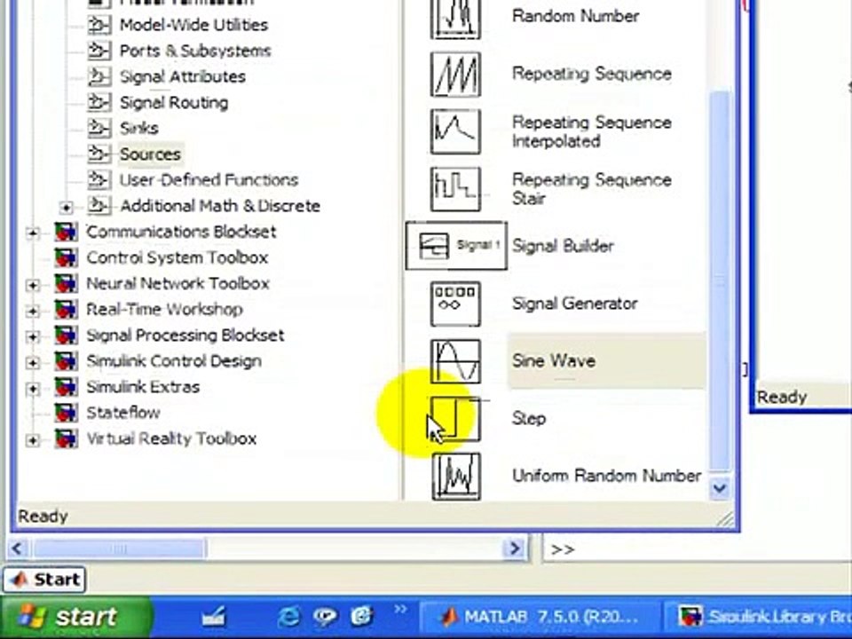Click the Simulink Extras icon
This screenshot has height=639, width=852.
coord(66,387)
